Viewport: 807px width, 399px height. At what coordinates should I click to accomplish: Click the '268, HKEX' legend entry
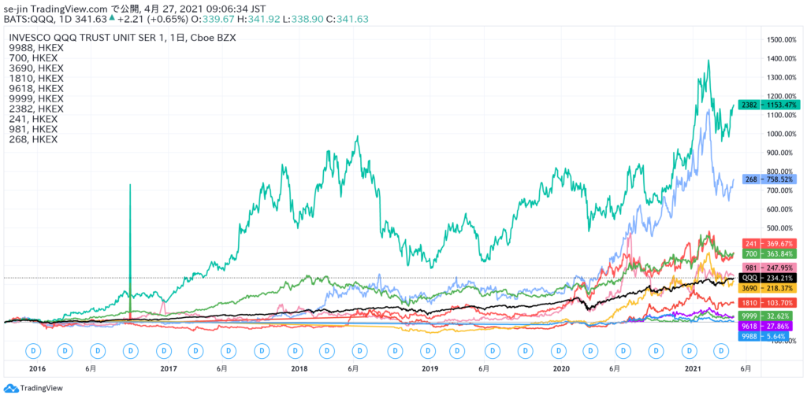pyautogui.click(x=33, y=139)
